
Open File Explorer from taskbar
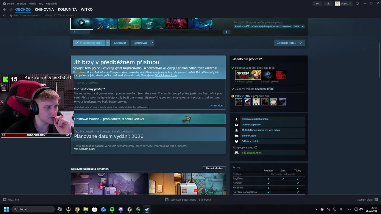[86, 209]
